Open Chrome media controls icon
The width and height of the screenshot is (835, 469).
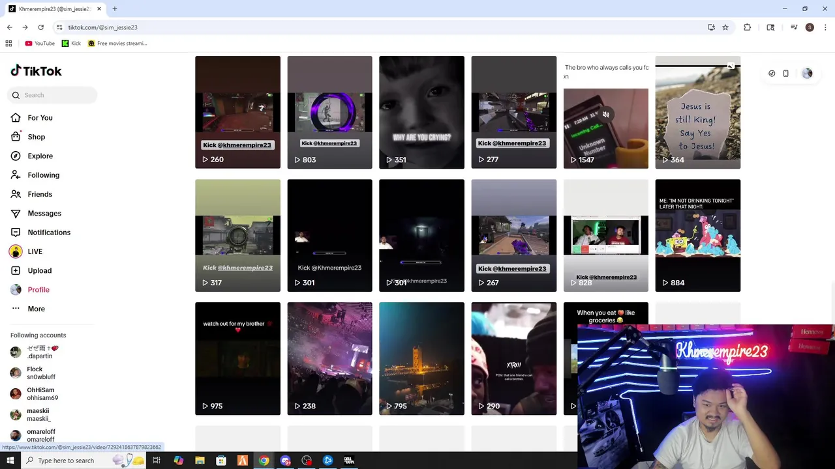794,27
